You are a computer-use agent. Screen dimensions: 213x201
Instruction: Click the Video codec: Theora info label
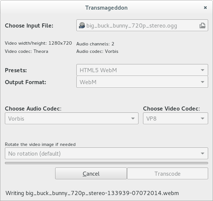(26, 51)
